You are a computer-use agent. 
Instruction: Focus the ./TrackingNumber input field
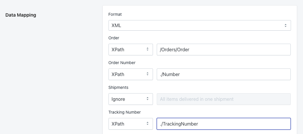click(x=223, y=124)
